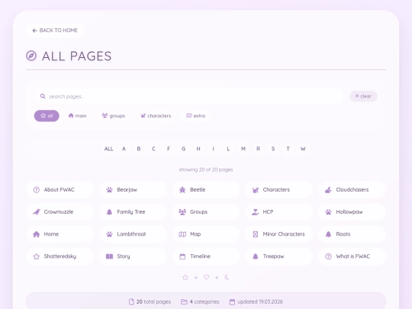This screenshot has height=309, width=412.
Task: Click the star icon next to Shatteredsky
Action: click(x=37, y=256)
